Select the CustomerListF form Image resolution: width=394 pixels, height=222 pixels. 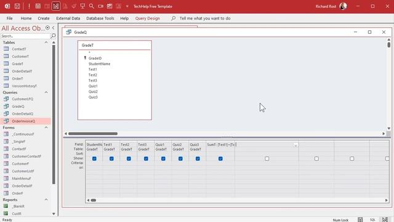point(23,171)
